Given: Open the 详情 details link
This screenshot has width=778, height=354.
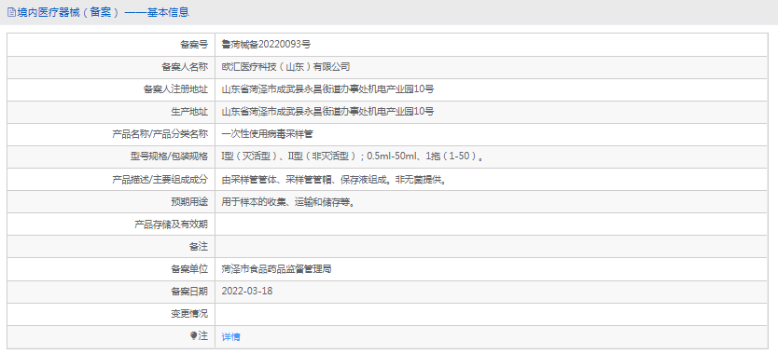Looking at the screenshot, I should [x=230, y=337].
